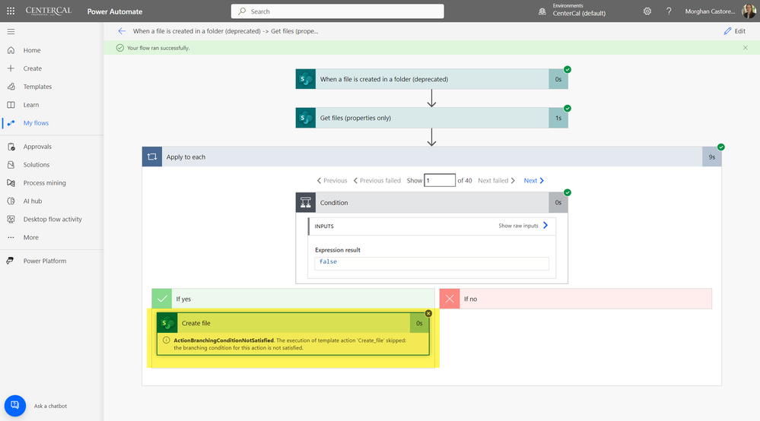The image size is (760, 421).
Task: Click the flow name breadcrumb title
Action: pyautogui.click(x=225, y=31)
